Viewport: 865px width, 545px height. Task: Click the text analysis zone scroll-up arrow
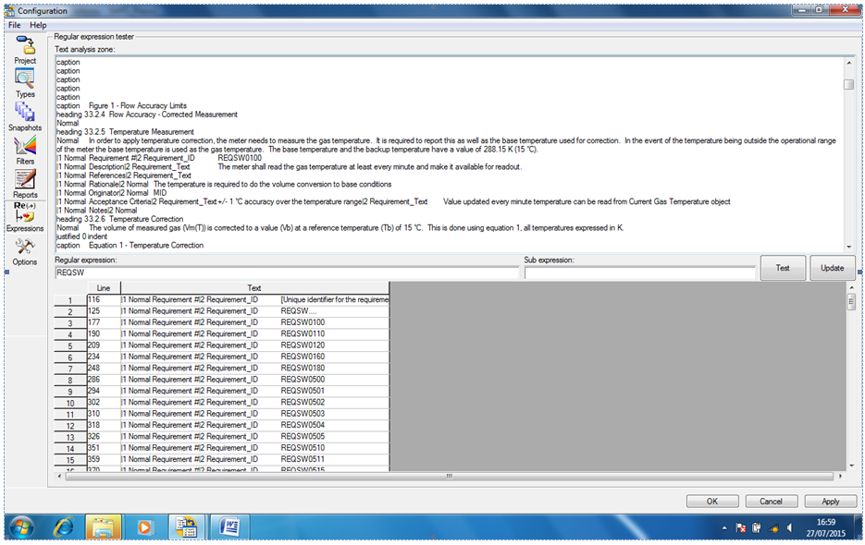pos(848,62)
